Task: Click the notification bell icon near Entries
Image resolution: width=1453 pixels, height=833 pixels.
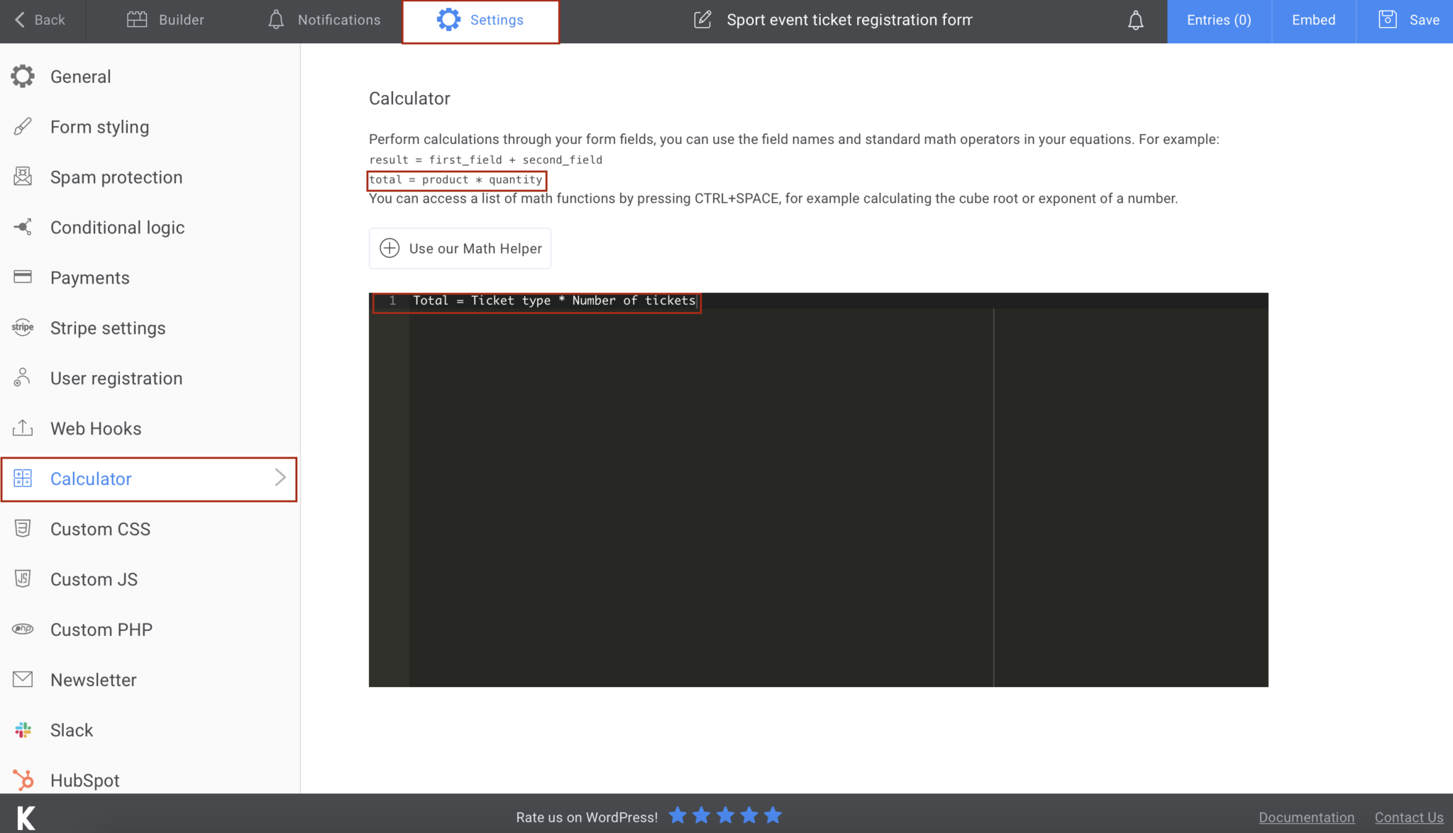Action: pyautogui.click(x=1135, y=21)
